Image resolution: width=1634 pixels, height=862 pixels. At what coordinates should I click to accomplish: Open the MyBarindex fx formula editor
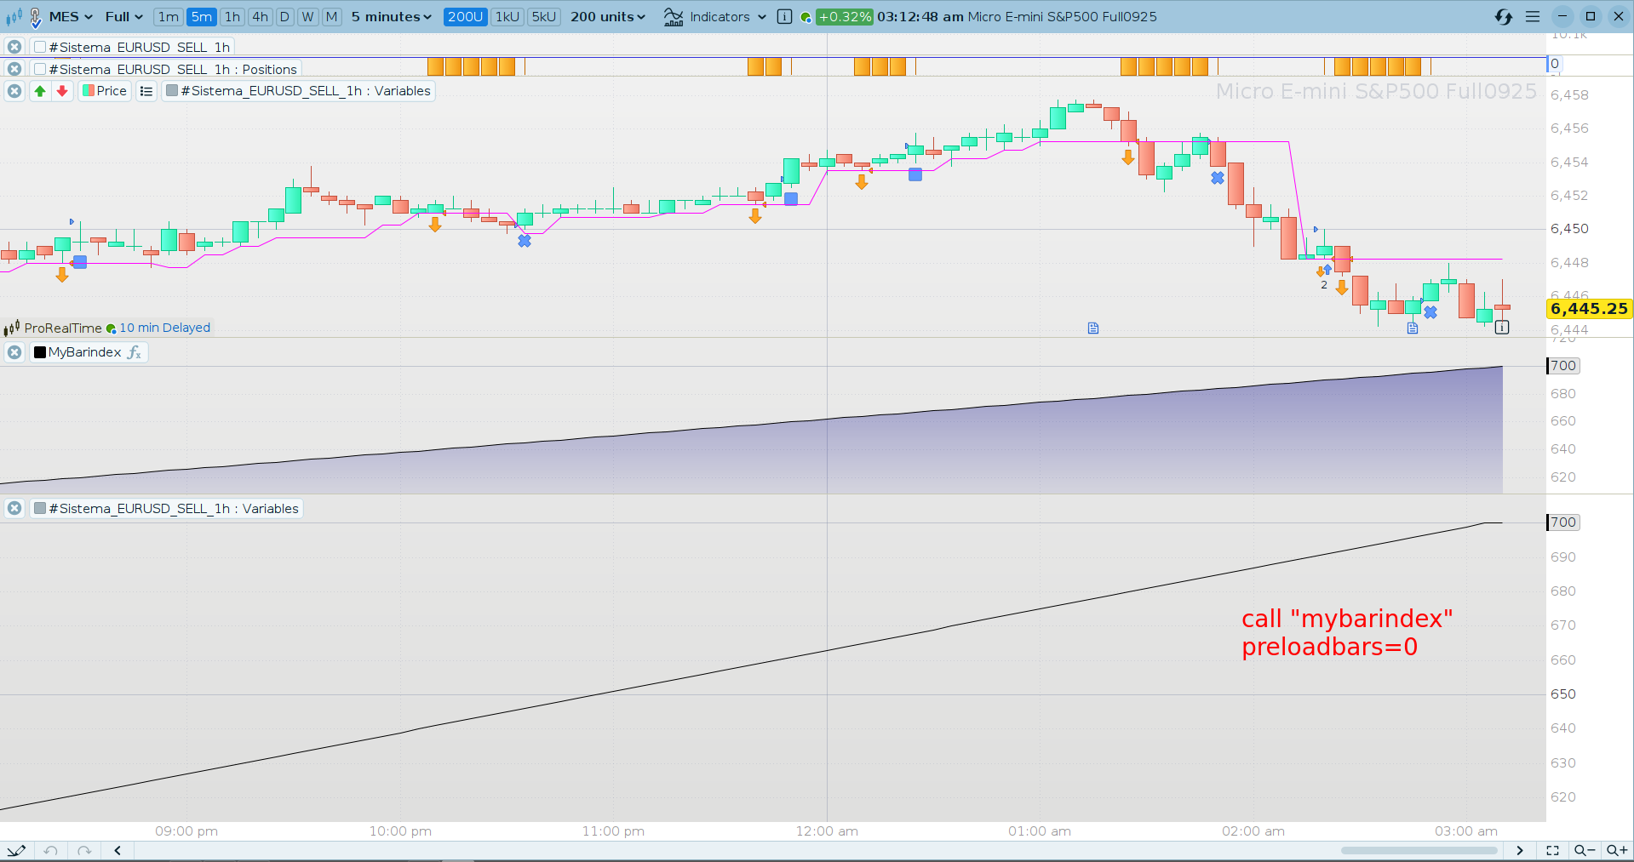135,352
